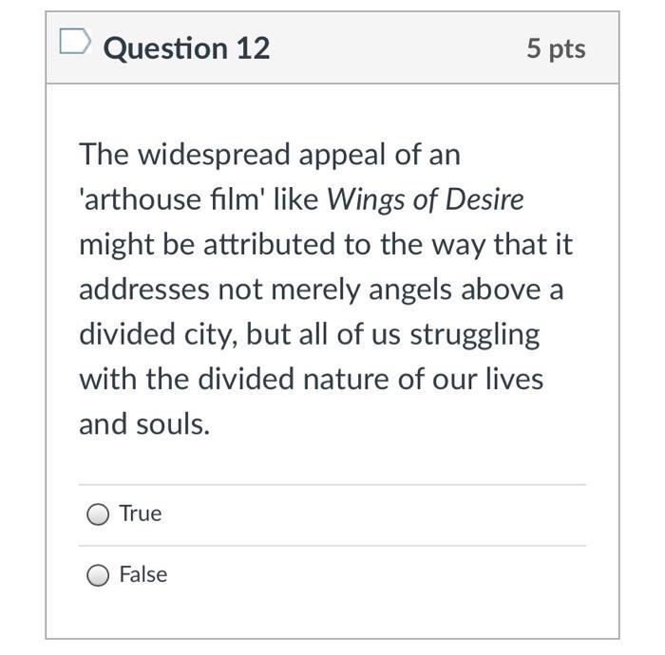Click the empty space right of the True option
This screenshot has width=665, height=655.
click(x=380, y=515)
